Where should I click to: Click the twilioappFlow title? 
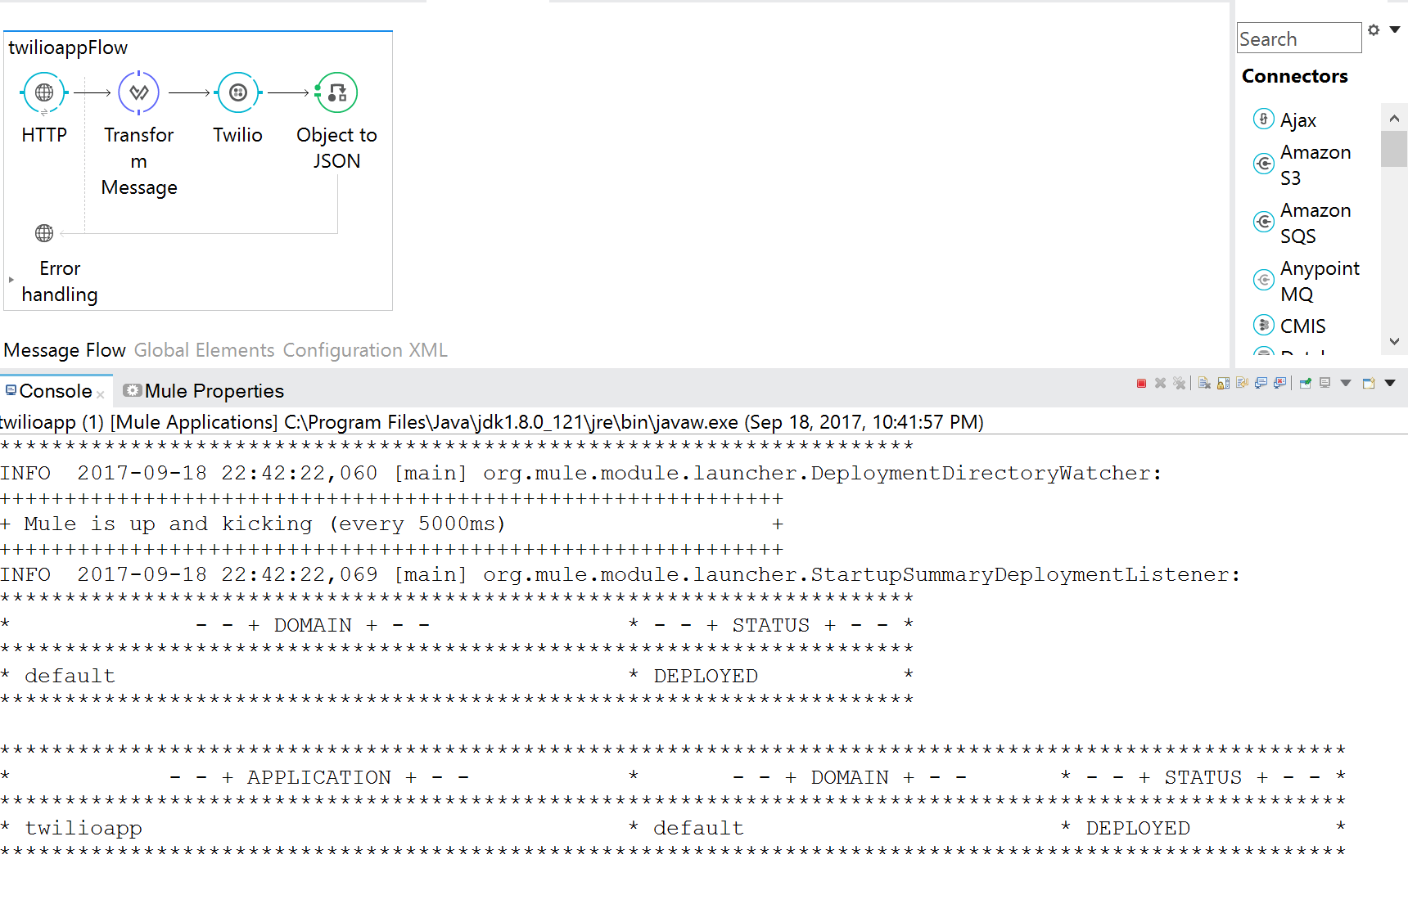tap(68, 47)
